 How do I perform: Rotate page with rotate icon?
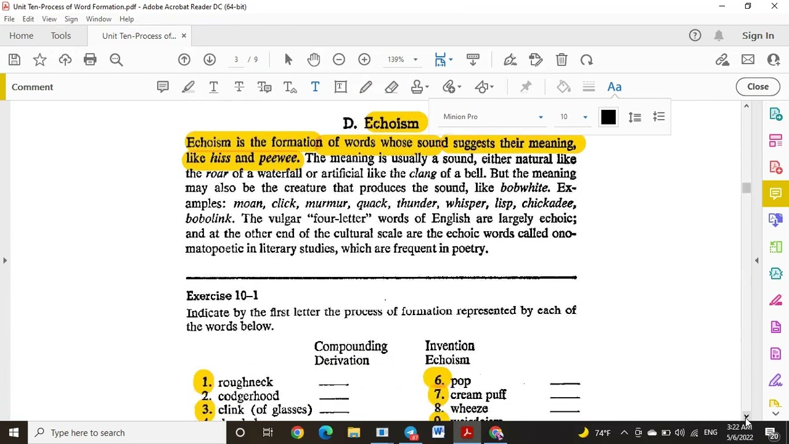(x=586, y=60)
